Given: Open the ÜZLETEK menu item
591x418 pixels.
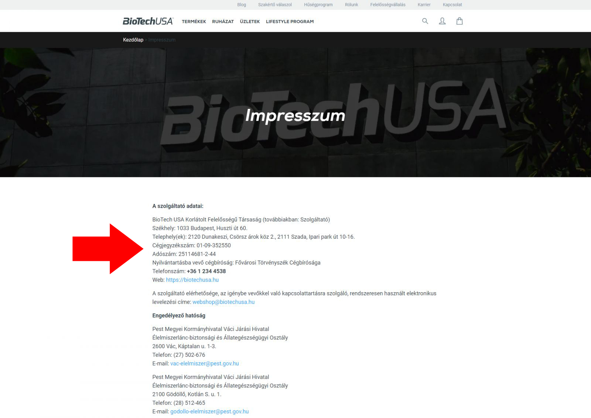Looking at the screenshot, I should [250, 21].
